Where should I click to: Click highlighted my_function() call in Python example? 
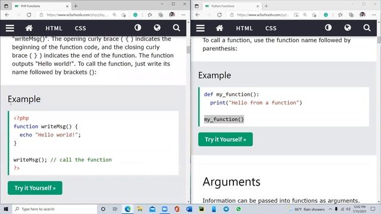click(224, 119)
